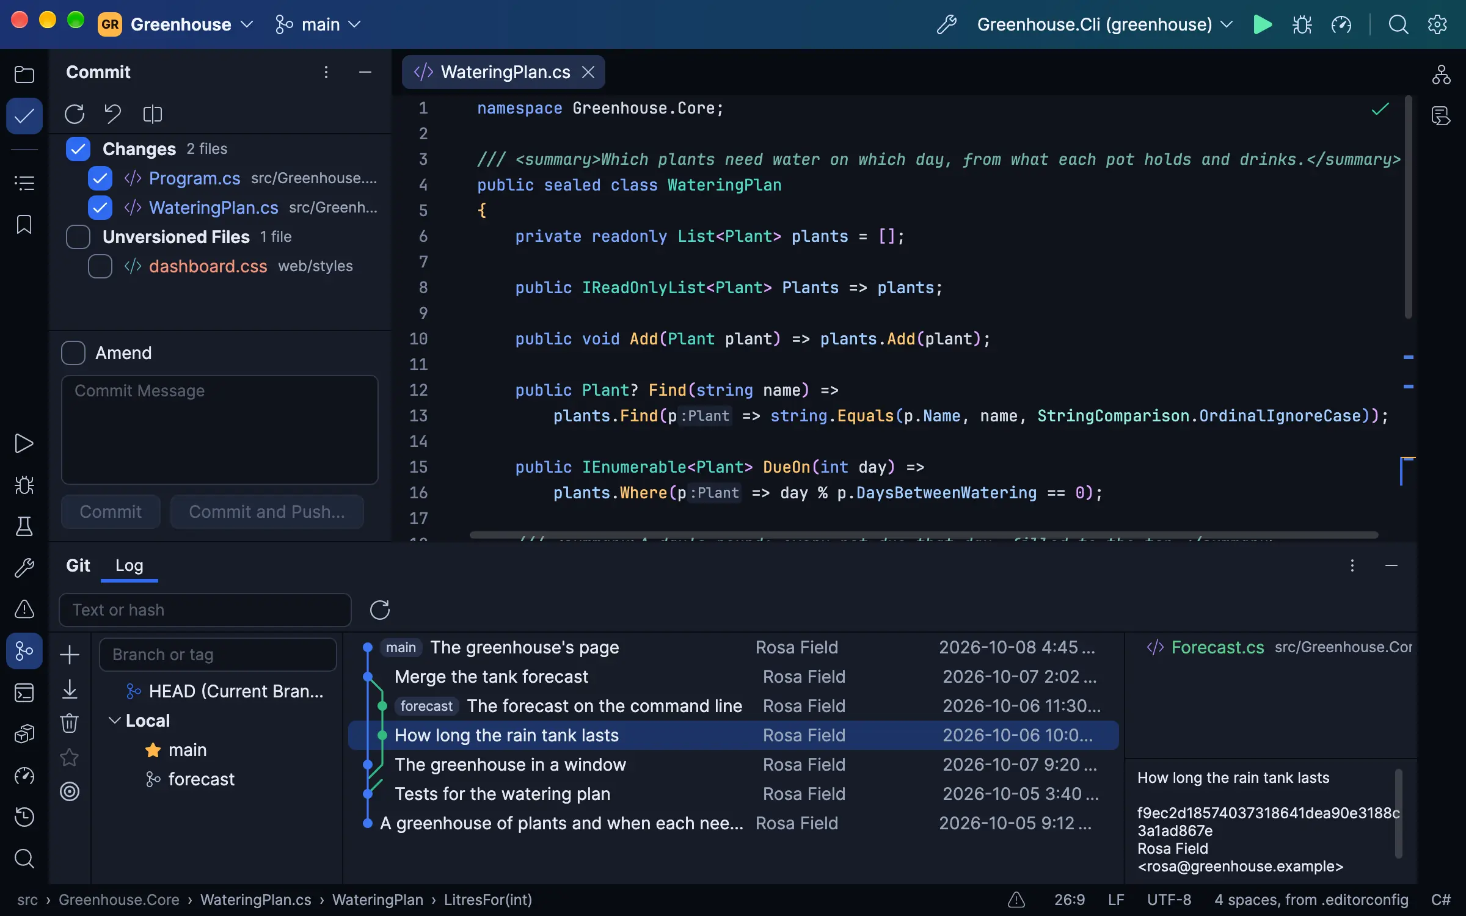
Task: Click the Delete branch trash icon
Action: click(x=70, y=723)
